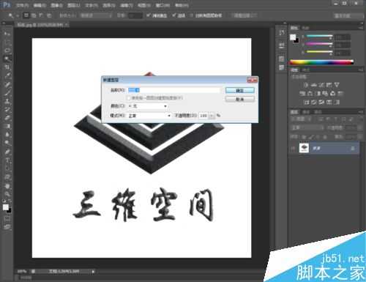The width and height of the screenshot is (366, 282).
Task: Click Intersect with Selection mode icon
Action: [49, 15]
